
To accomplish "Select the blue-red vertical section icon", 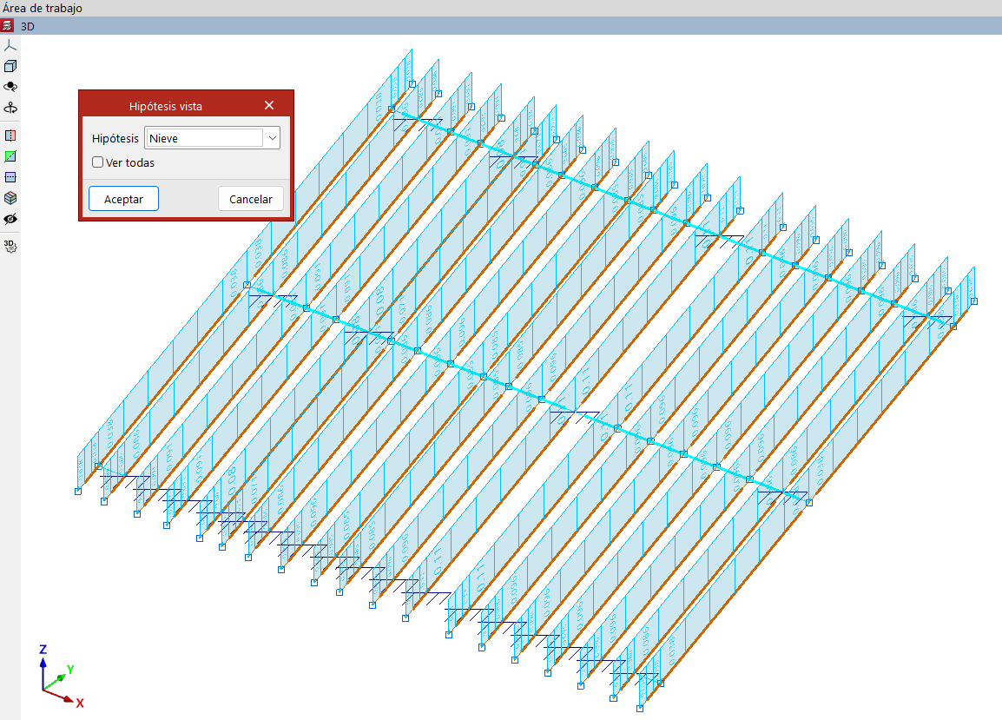I will (10, 135).
